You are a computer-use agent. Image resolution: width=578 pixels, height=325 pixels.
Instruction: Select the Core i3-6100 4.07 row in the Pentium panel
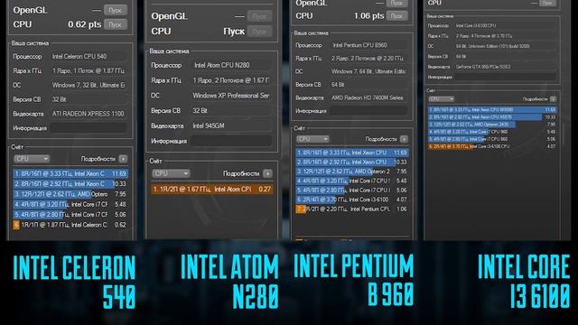[x=352, y=200]
